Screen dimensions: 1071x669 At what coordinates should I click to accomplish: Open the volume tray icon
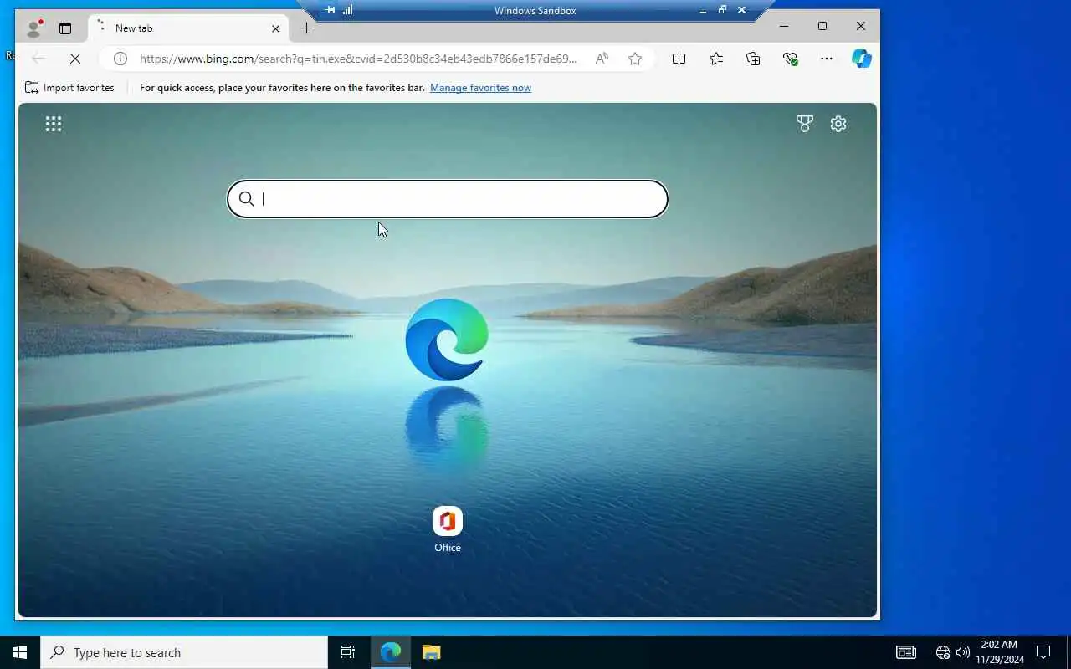[963, 652]
